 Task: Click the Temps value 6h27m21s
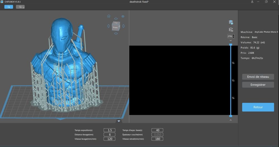point(257,58)
